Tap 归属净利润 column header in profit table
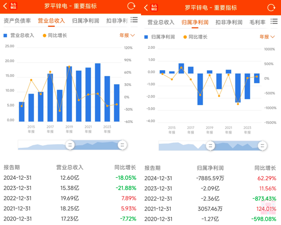 [x=210, y=168]
